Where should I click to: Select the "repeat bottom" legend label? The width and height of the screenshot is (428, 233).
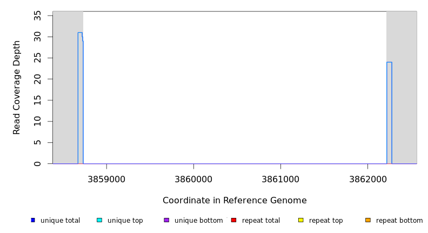(x=399, y=221)
